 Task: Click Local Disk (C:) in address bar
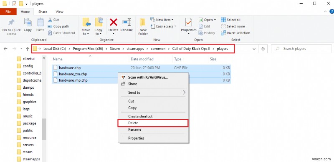click(55, 49)
